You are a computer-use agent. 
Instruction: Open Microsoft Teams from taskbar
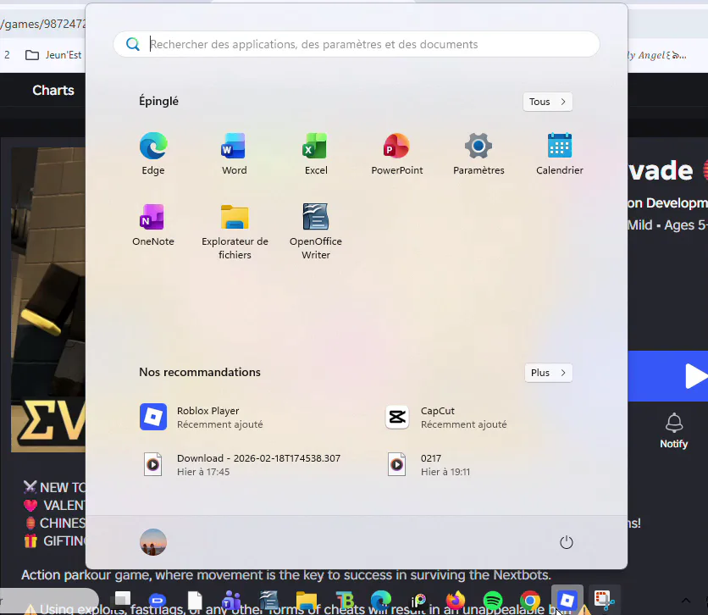pyautogui.click(x=232, y=601)
